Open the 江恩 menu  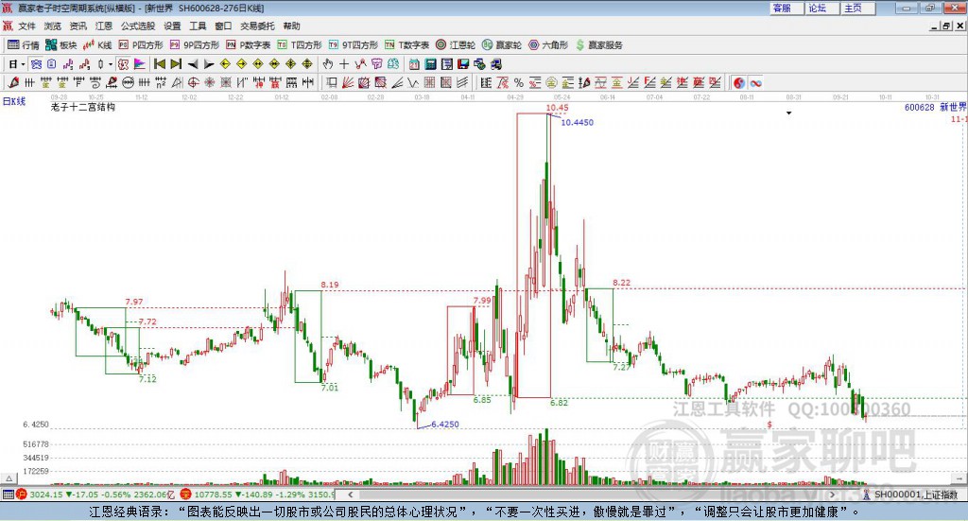click(104, 26)
